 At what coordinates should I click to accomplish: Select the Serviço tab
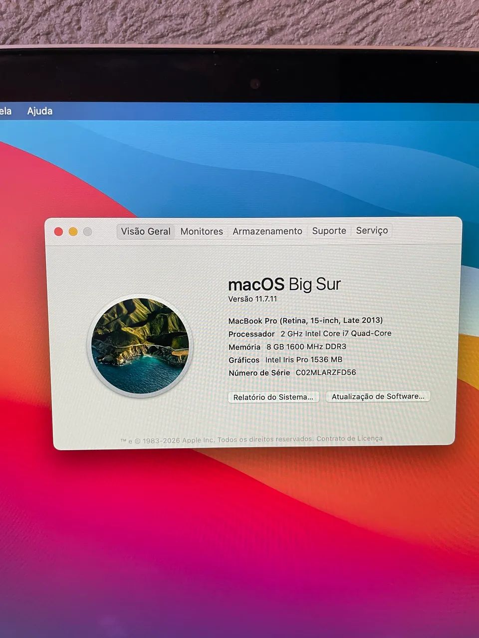point(372,230)
